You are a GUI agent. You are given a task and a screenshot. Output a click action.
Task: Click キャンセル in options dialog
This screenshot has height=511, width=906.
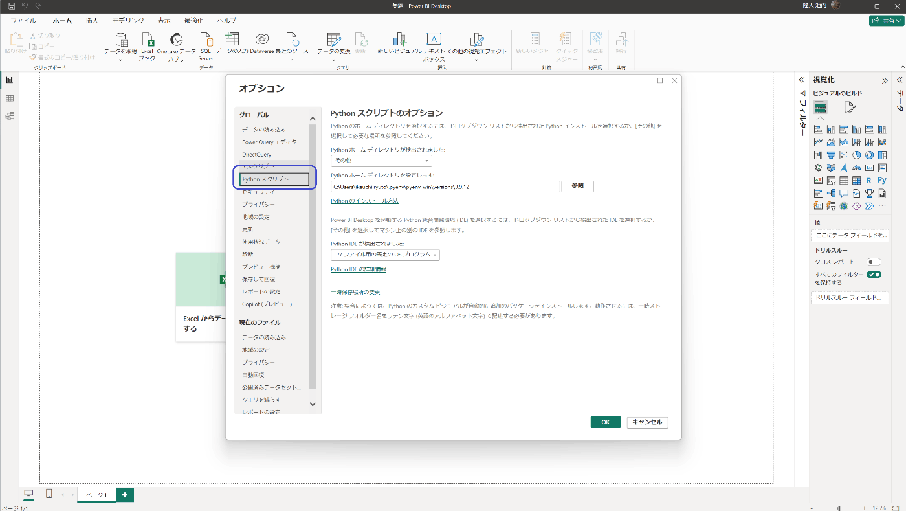pyautogui.click(x=647, y=422)
